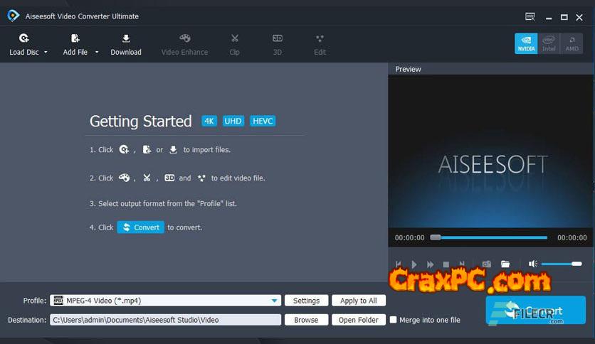Image resolution: width=595 pixels, height=344 pixels.
Task: Expand the Load Disc dropdown arrow
Action: (x=46, y=53)
